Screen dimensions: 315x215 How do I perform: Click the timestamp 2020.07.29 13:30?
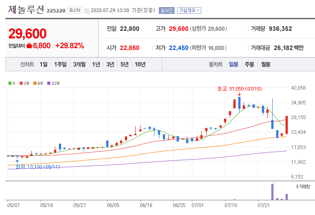110,10
